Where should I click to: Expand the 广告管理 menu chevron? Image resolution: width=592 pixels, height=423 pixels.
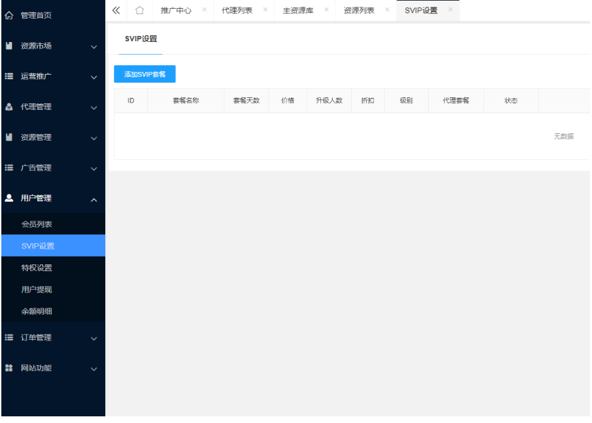point(93,169)
